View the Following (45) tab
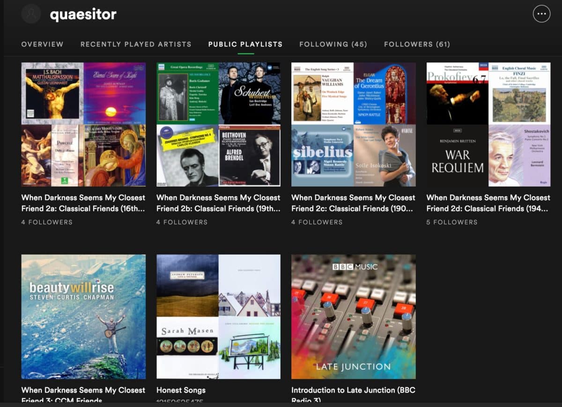The height and width of the screenshot is (407, 562). point(333,44)
